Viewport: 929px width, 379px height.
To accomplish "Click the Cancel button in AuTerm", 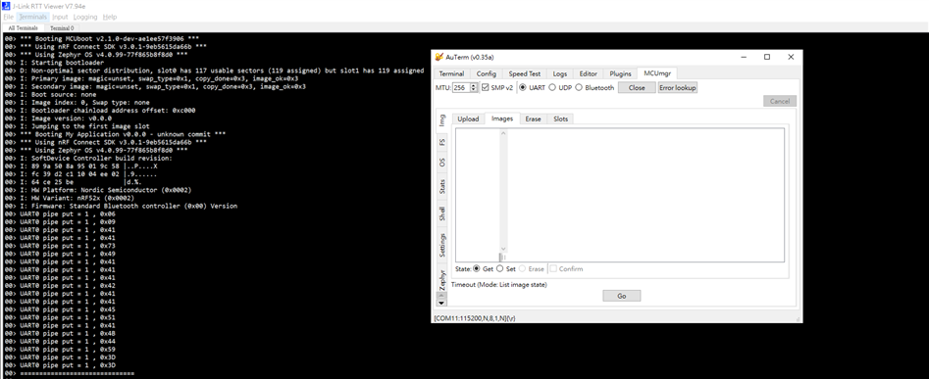I will coord(780,101).
